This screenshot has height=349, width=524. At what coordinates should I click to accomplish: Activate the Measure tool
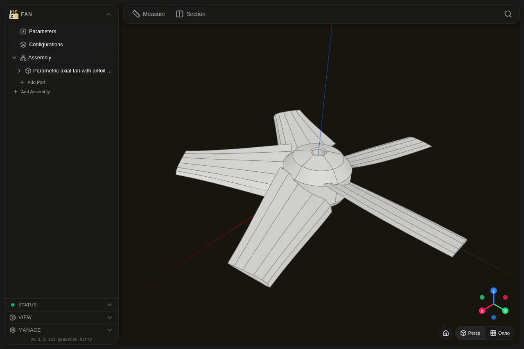click(149, 14)
